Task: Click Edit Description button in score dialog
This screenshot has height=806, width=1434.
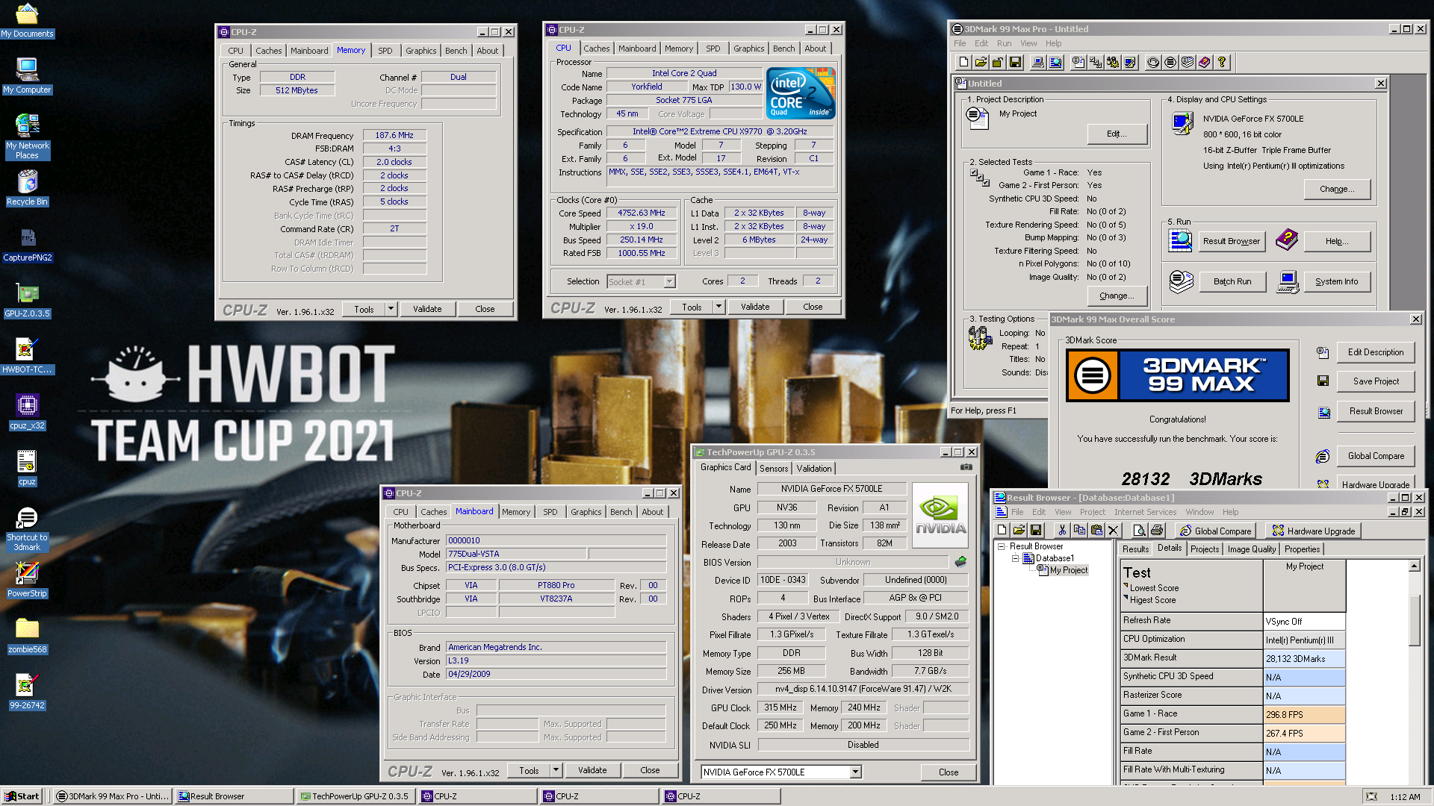Action: point(1376,352)
